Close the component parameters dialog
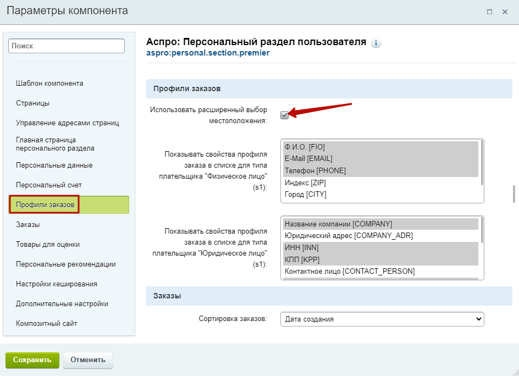Image resolution: width=519 pixels, height=376 pixels. click(505, 12)
